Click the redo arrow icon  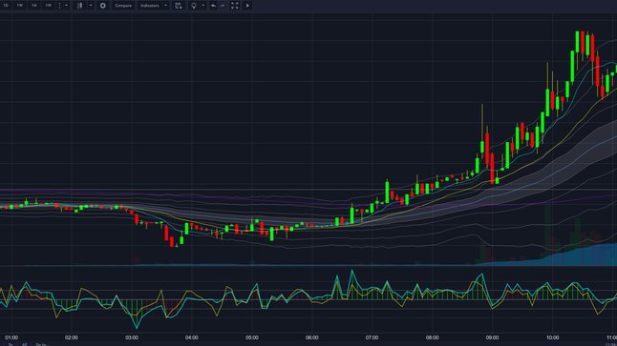point(223,6)
